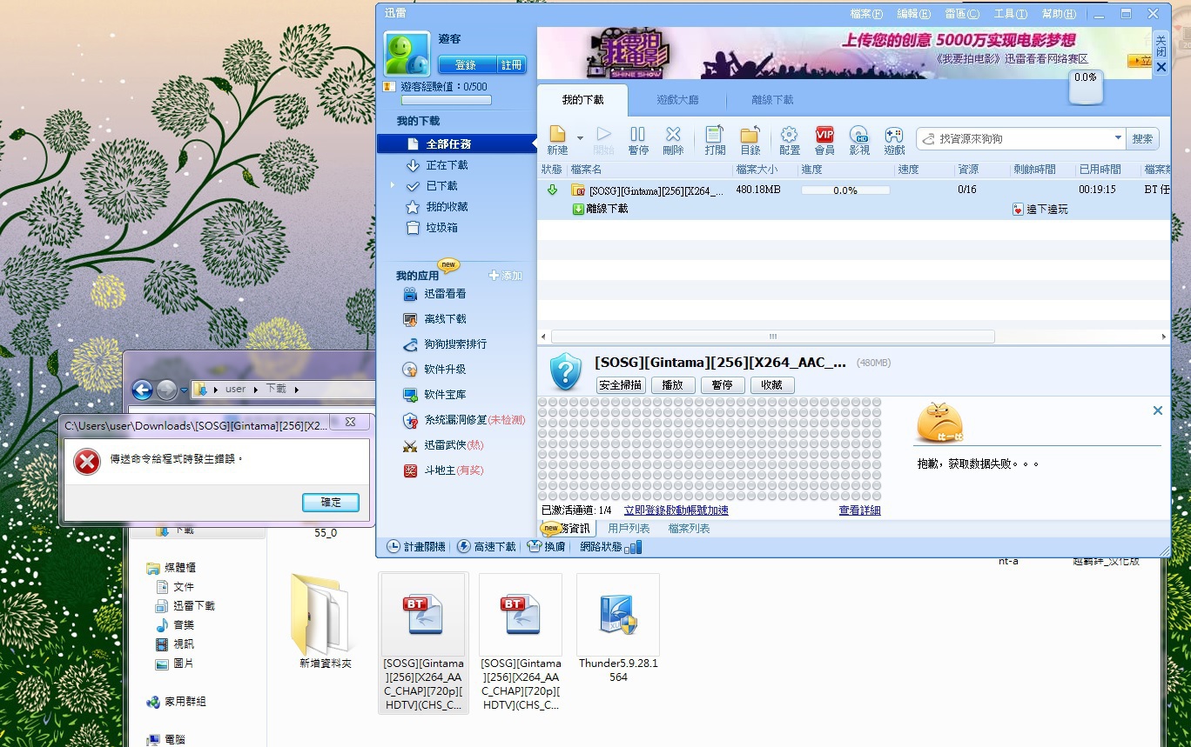Open 狗狗搜索排行 application icon
This screenshot has height=747, width=1191.
pos(410,344)
